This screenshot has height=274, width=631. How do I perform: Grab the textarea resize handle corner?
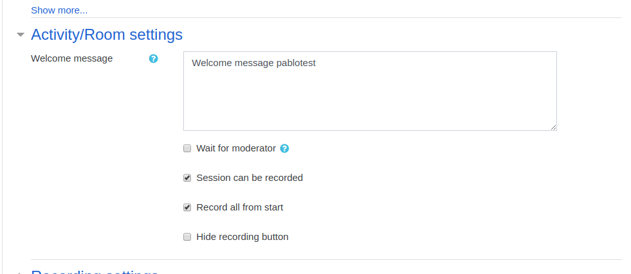coord(553,127)
